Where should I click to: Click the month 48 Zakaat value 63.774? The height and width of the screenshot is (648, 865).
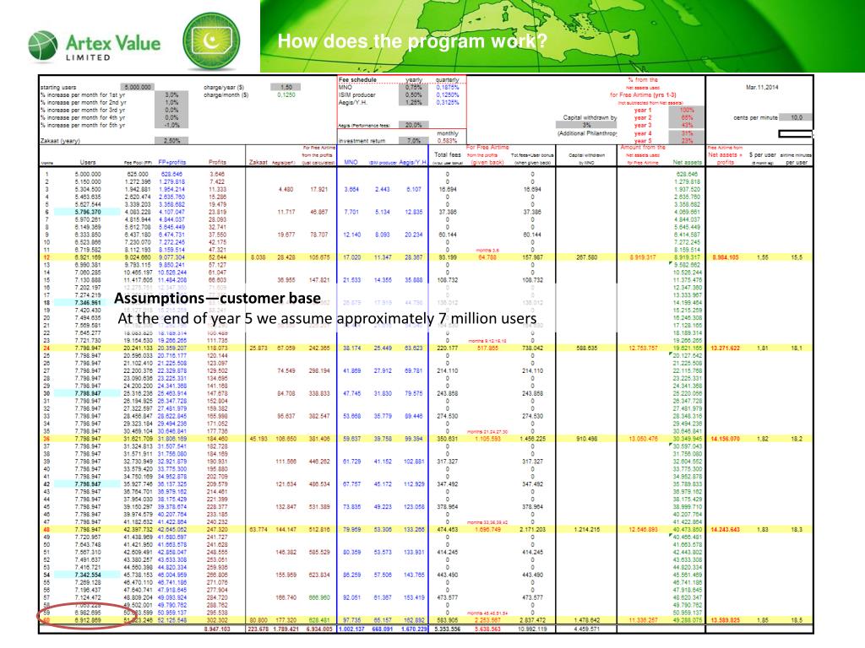[x=258, y=530]
